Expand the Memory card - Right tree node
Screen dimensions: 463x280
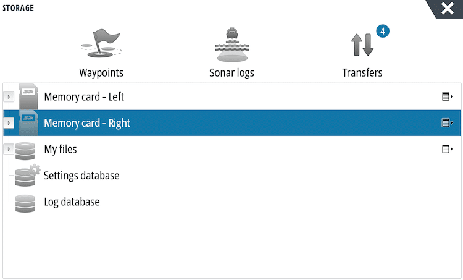(x=9, y=123)
